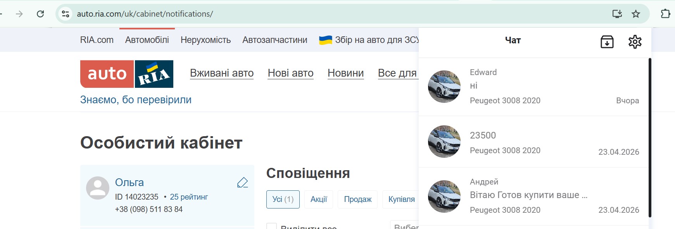Viewport: 675px width, 229px height.
Task: Select the Автомобілі top menu item
Action: point(147,40)
